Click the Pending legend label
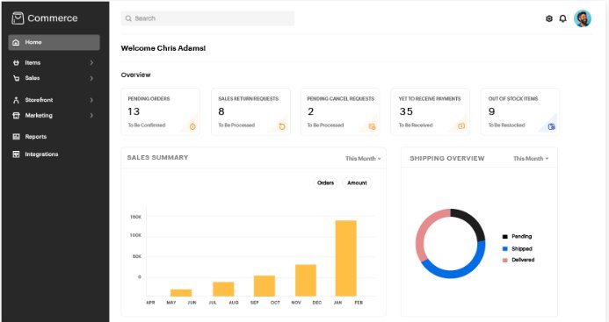 [522, 236]
